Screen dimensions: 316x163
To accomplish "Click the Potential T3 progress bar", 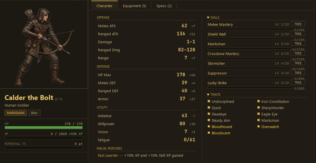I will [x=44, y=148].
